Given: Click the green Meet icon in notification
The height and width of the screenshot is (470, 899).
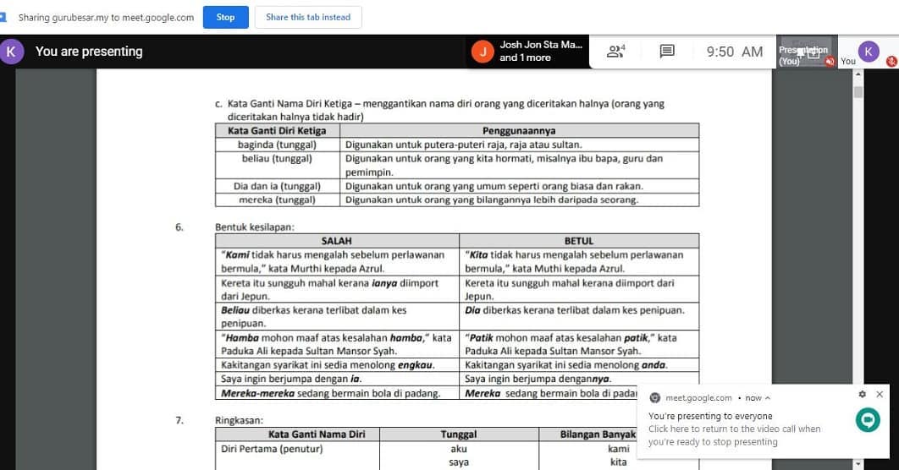Looking at the screenshot, I should pyautogui.click(x=868, y=419).
